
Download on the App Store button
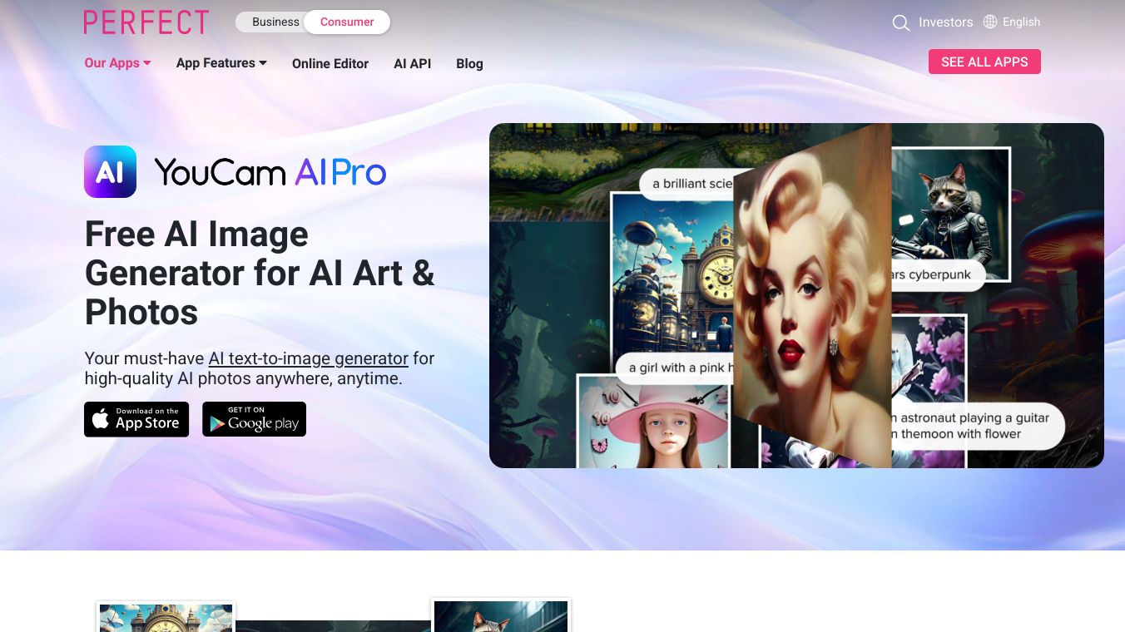136,419
